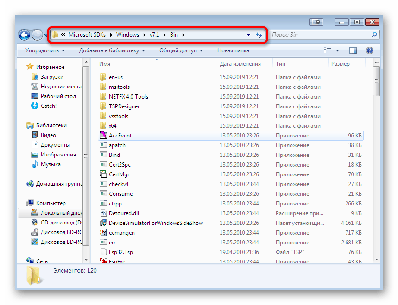
Task: Select the AccEvent application icon
Action: 103,136
